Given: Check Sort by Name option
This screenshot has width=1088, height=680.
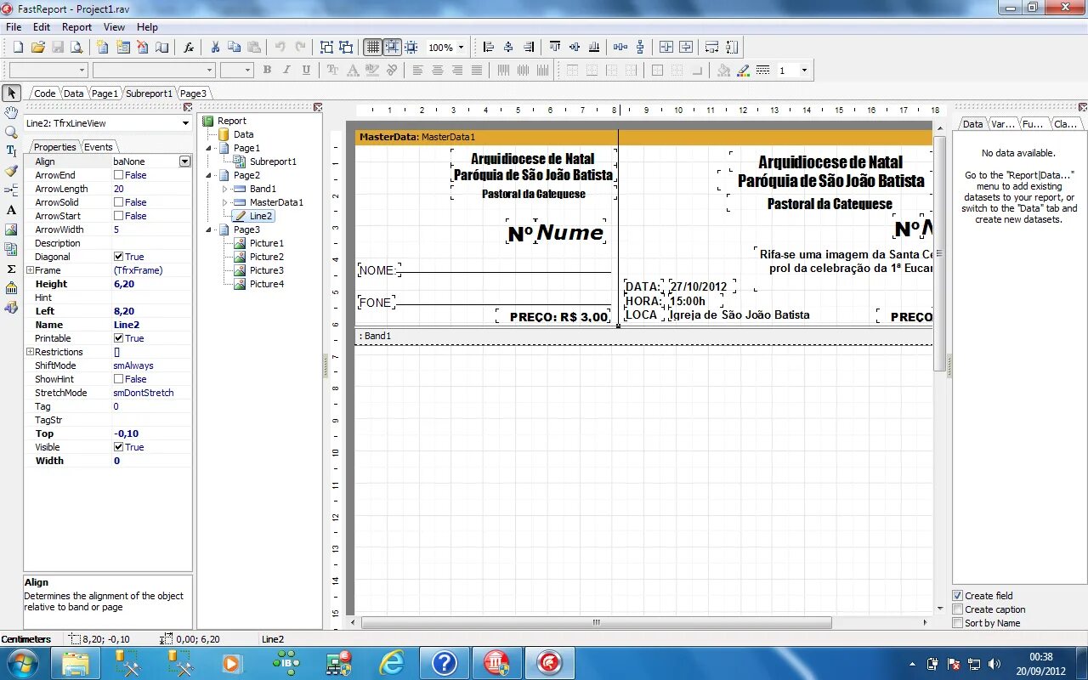Looking at the screenshot, I should tap(958, 623).
